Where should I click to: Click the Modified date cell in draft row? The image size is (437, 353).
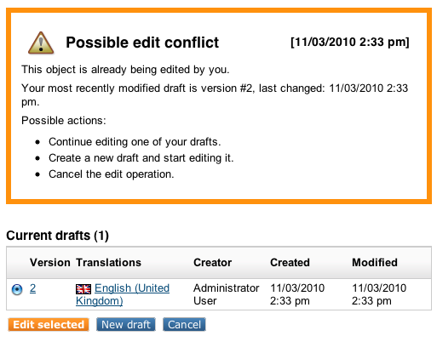click(x=379, y=294)
